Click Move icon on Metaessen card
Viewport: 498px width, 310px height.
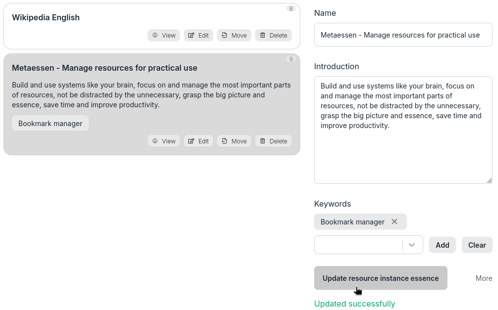coord(224,141)
